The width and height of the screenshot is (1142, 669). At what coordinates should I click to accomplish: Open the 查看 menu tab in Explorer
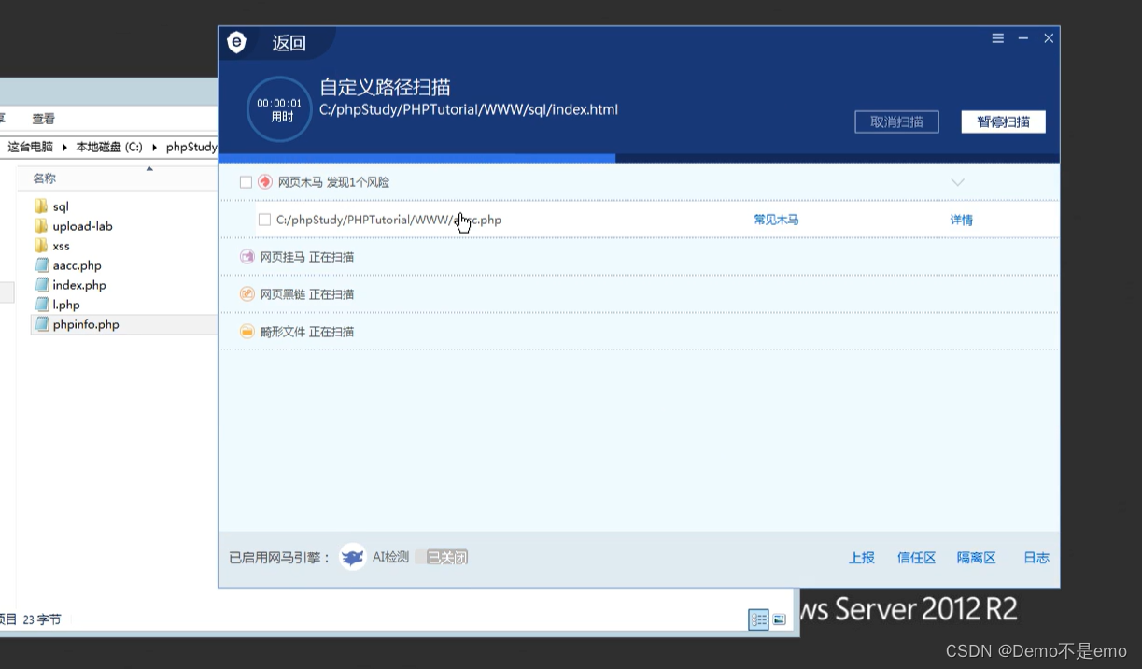[x=44, y=119]
